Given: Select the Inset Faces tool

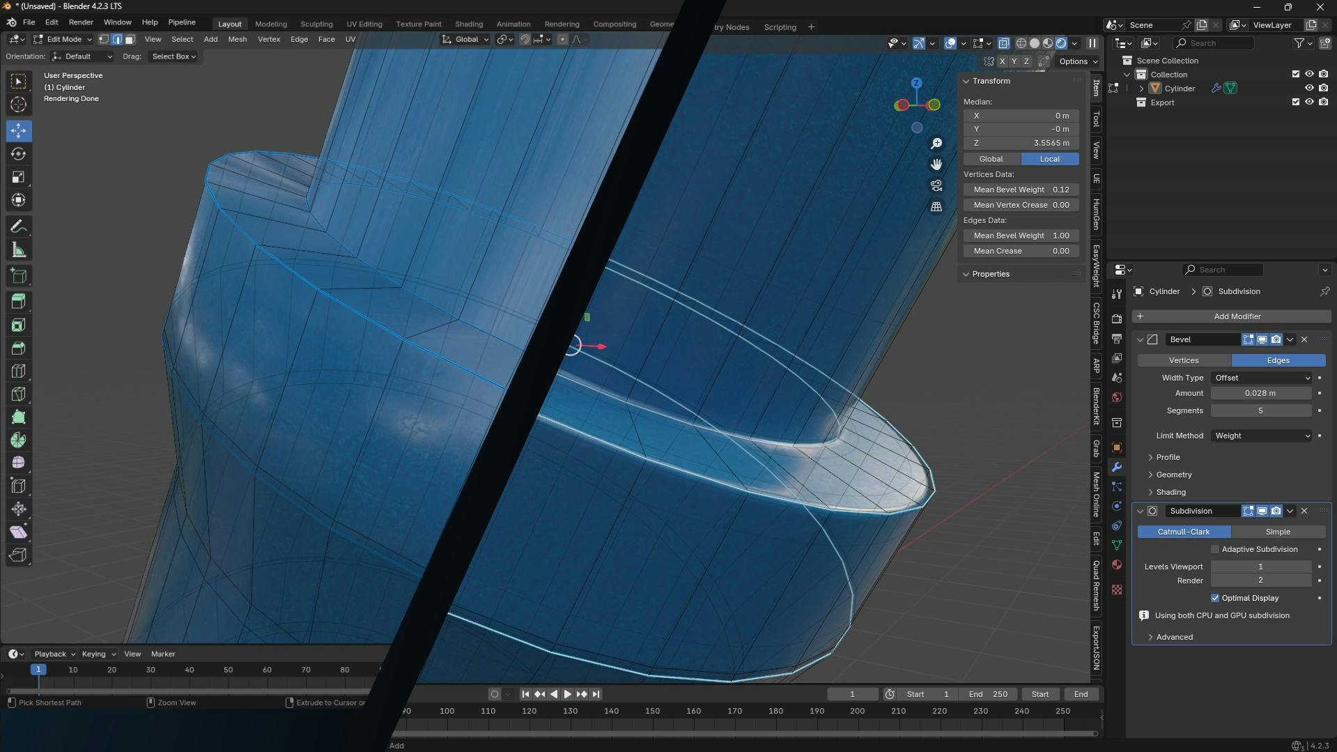Looking at the screenshot, I should coord(19,325).
